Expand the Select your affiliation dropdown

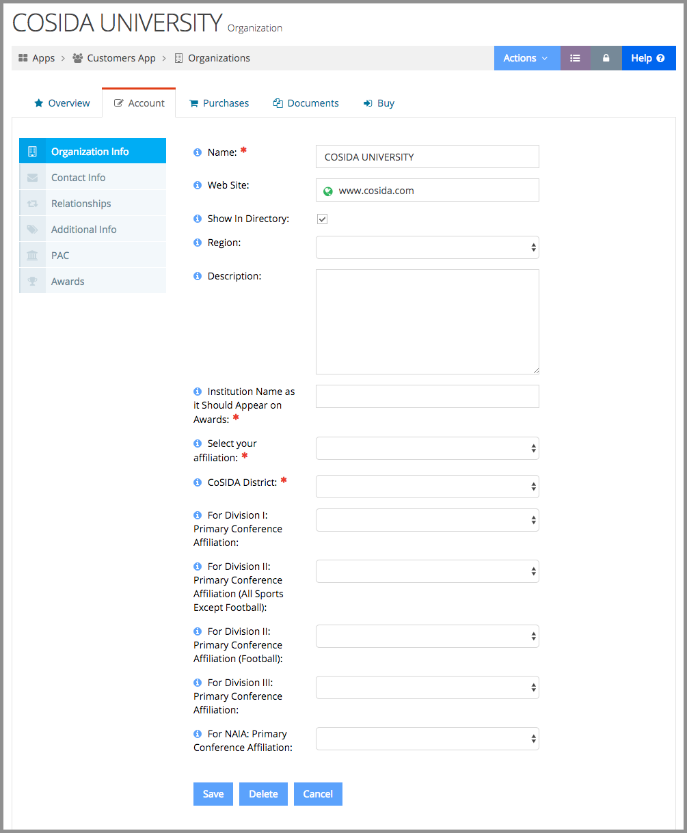427,448
